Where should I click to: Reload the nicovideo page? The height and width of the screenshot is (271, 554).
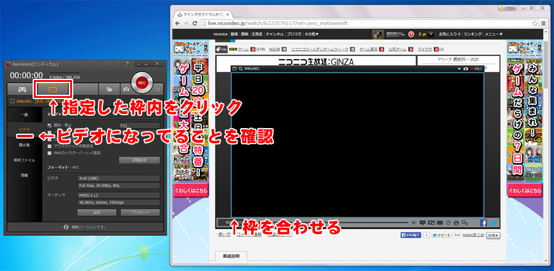(195, 23)
